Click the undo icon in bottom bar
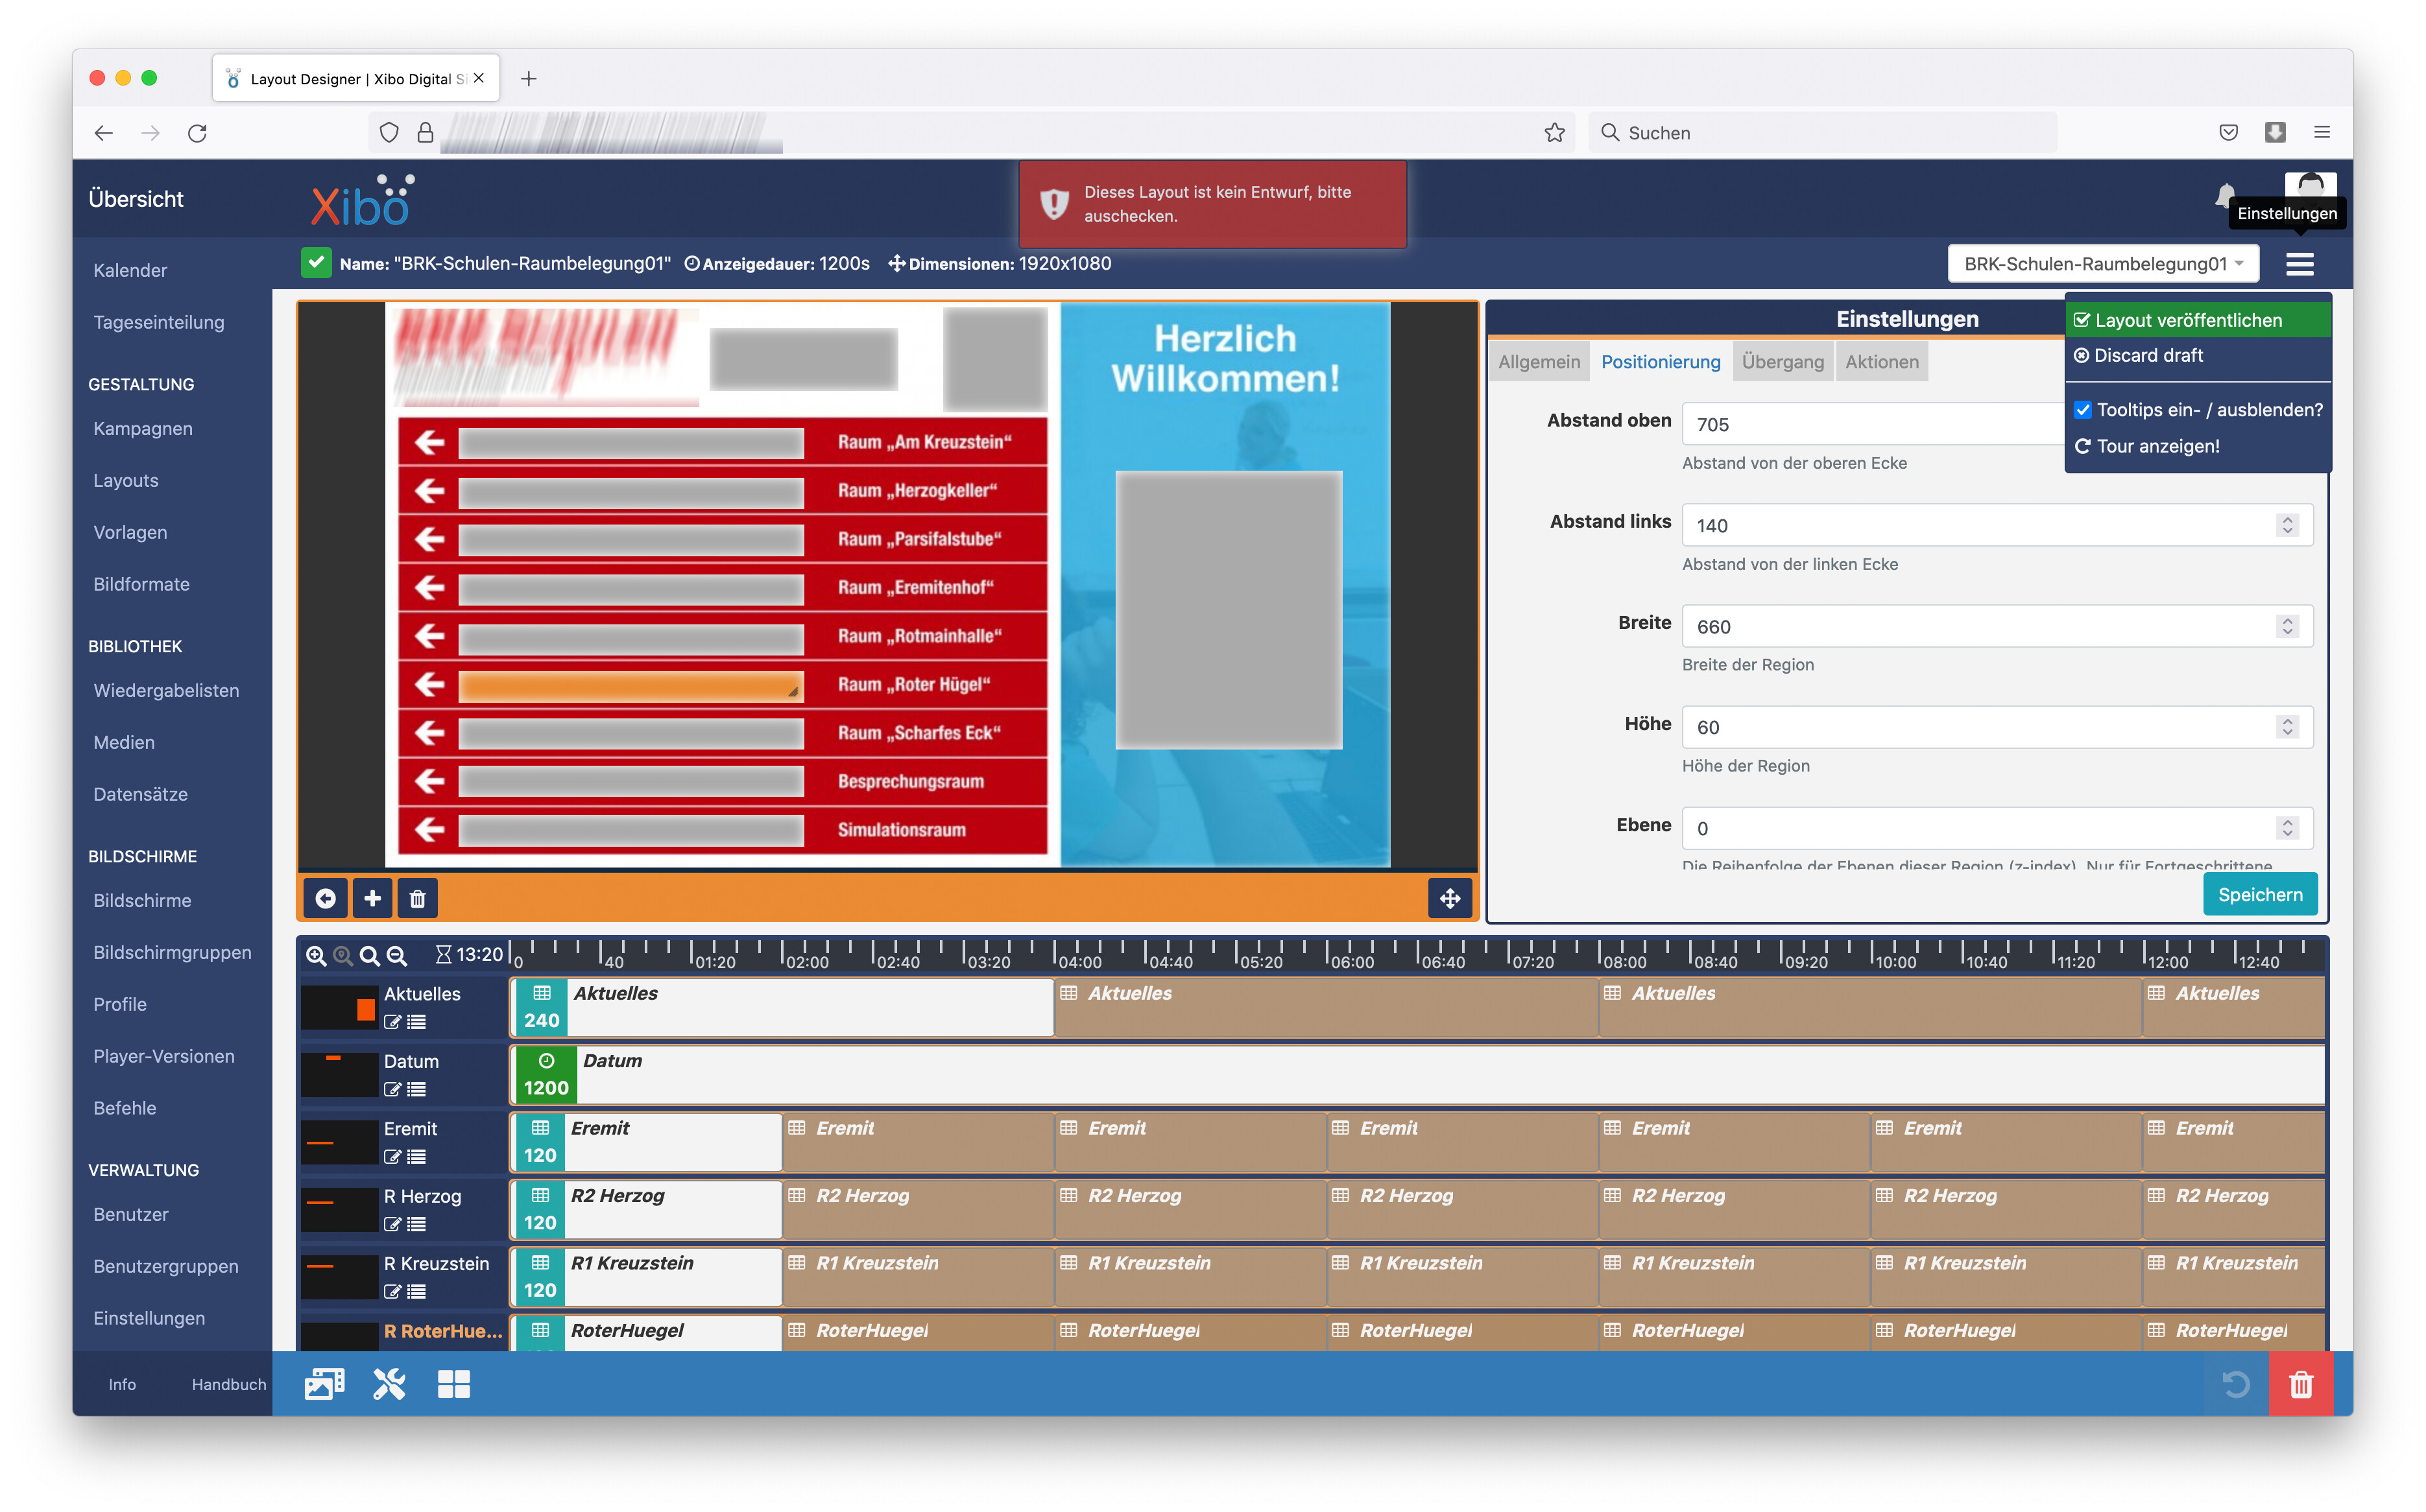 [2236, 1384]
